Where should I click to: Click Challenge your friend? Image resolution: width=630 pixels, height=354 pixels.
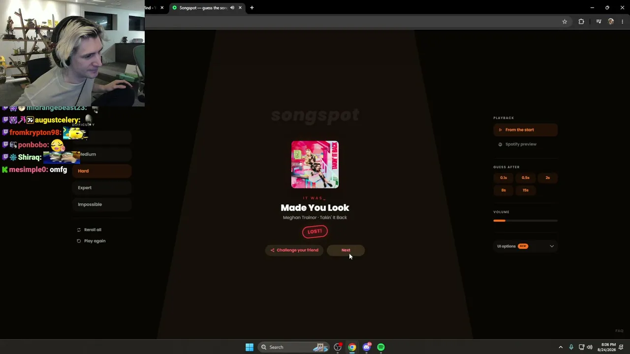click(x=294, y=250)
